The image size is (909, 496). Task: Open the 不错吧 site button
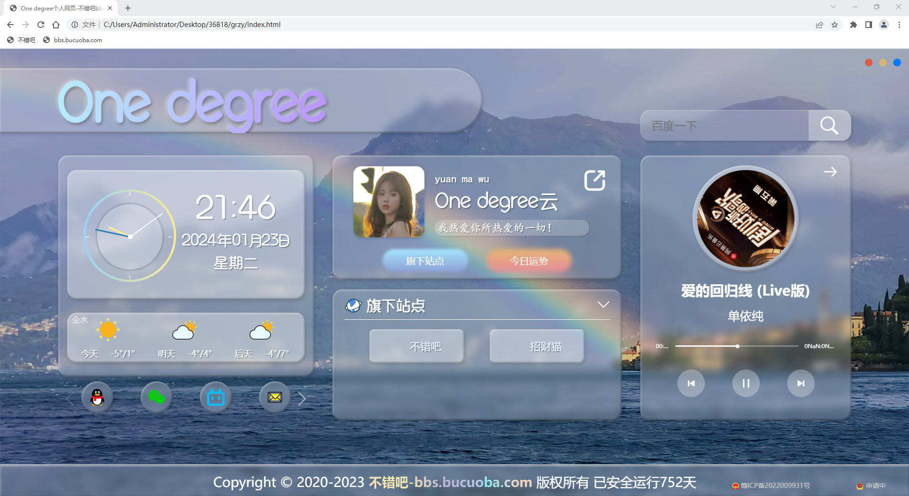click(416, 346)
